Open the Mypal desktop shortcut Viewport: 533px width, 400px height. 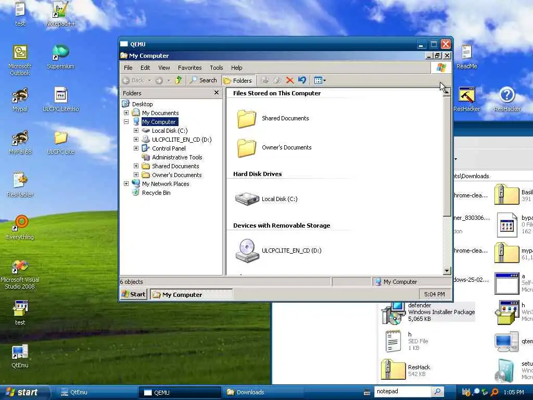point(20,99)
